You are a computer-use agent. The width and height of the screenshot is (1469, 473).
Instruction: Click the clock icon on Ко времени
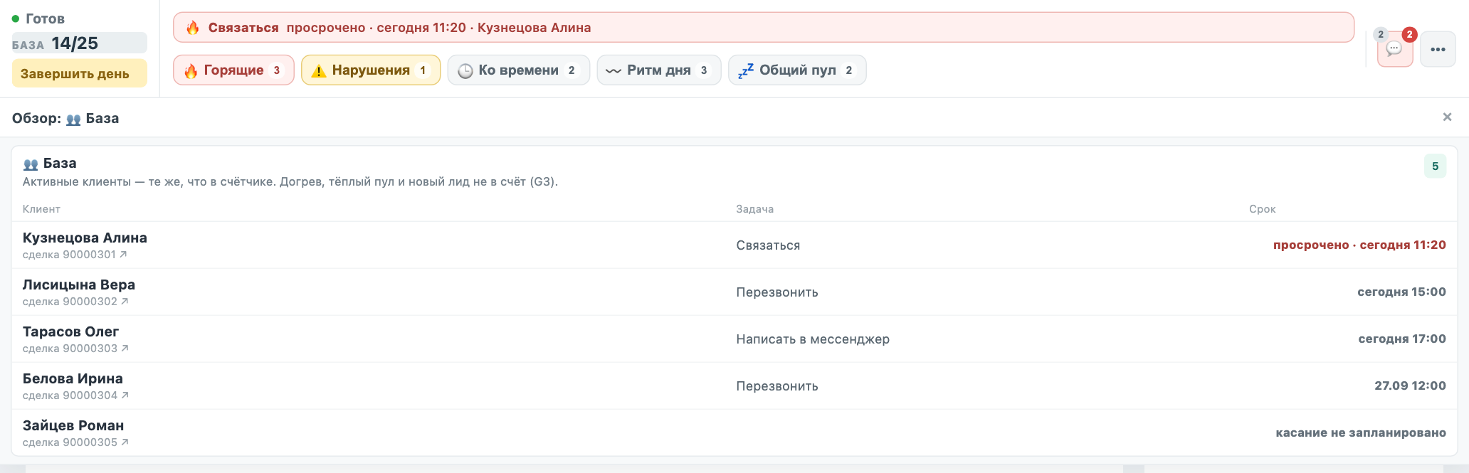(465, 71)
